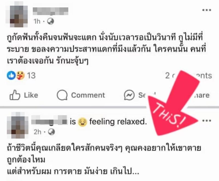Open the Care hug reaction emoji

point(20,75)
